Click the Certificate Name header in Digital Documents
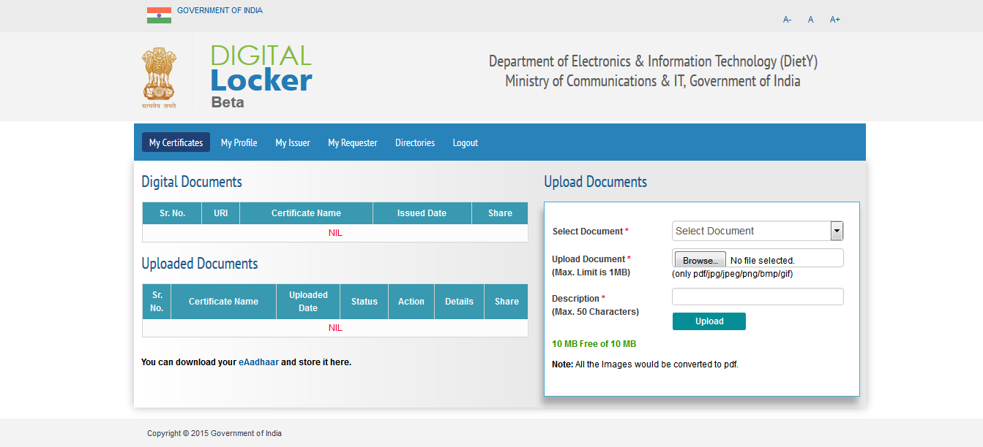 click(x=306, y=213)
